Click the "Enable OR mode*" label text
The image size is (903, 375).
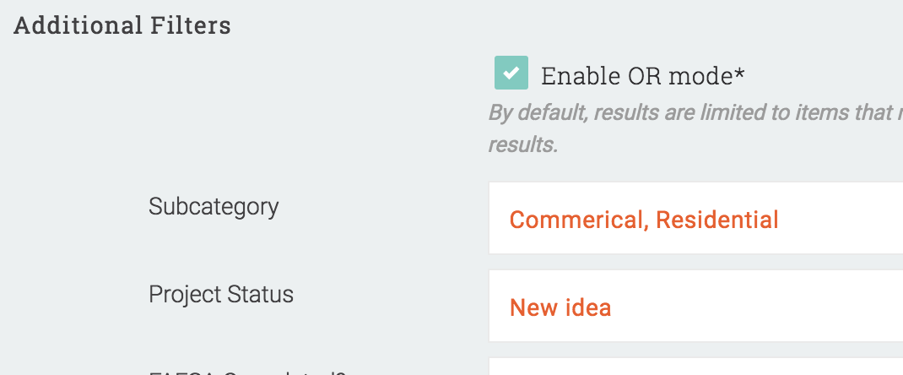click(637, 76)
